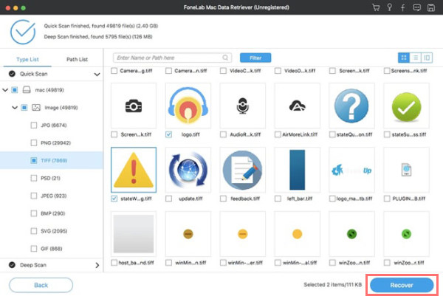
Task: Select the AudioRecorder microphone thumbnail
Action: tap(243, 106)
